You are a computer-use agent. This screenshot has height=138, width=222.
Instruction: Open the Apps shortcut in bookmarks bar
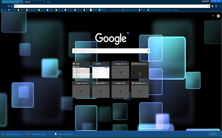click(4, 10)
